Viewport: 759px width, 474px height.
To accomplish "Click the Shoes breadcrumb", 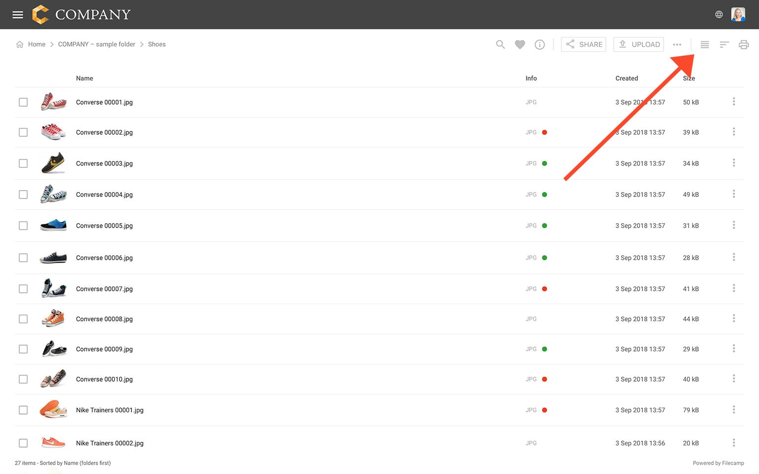I will tap(157, 44).
